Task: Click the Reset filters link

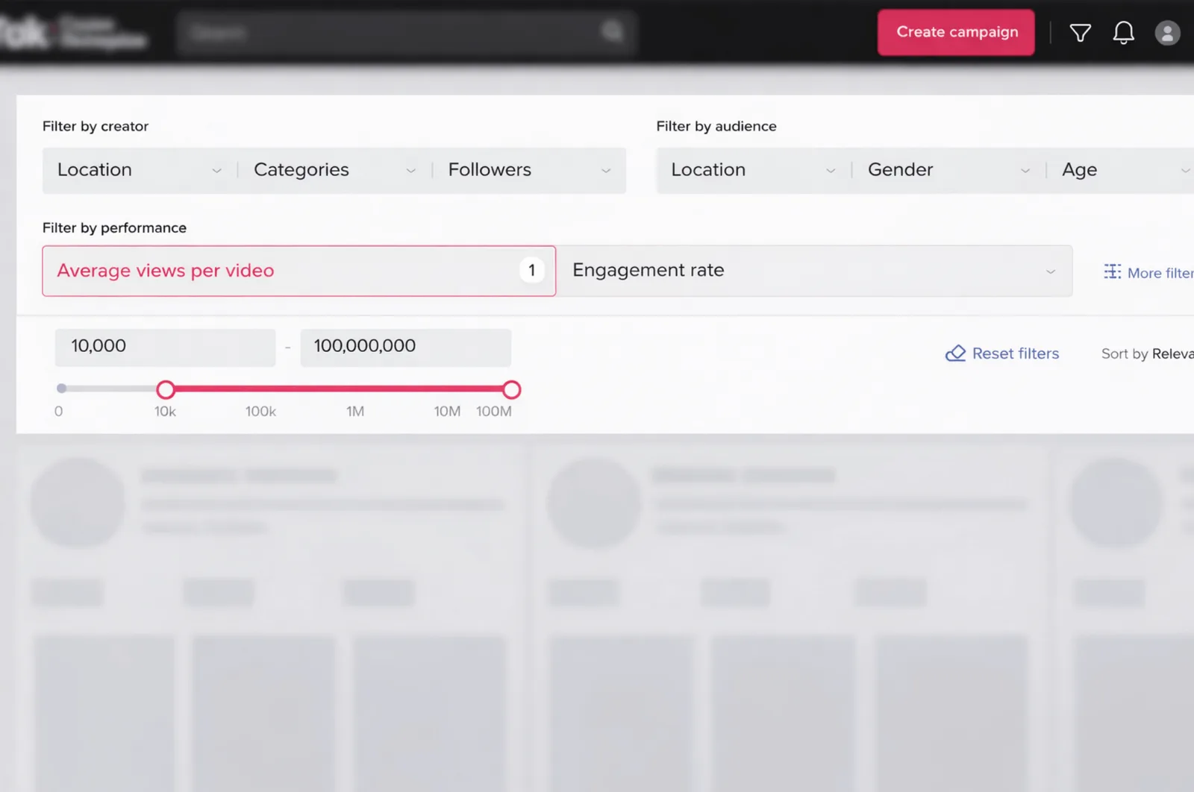Action: click(1015, 353)
